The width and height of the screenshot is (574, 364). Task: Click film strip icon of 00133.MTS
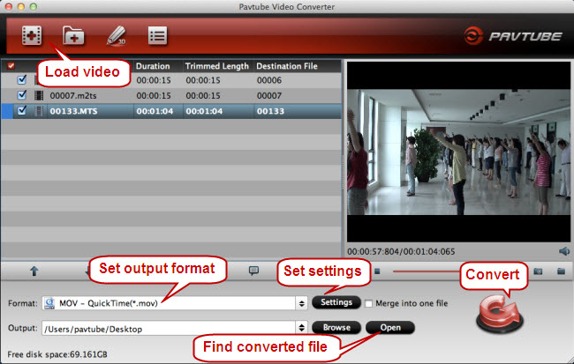(x=39, y=111)
